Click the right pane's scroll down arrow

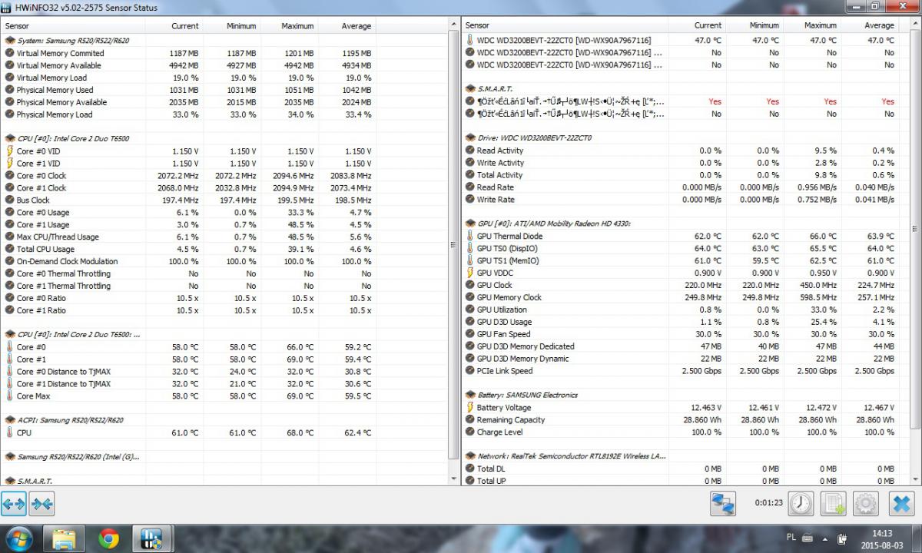tap(915, 479)
